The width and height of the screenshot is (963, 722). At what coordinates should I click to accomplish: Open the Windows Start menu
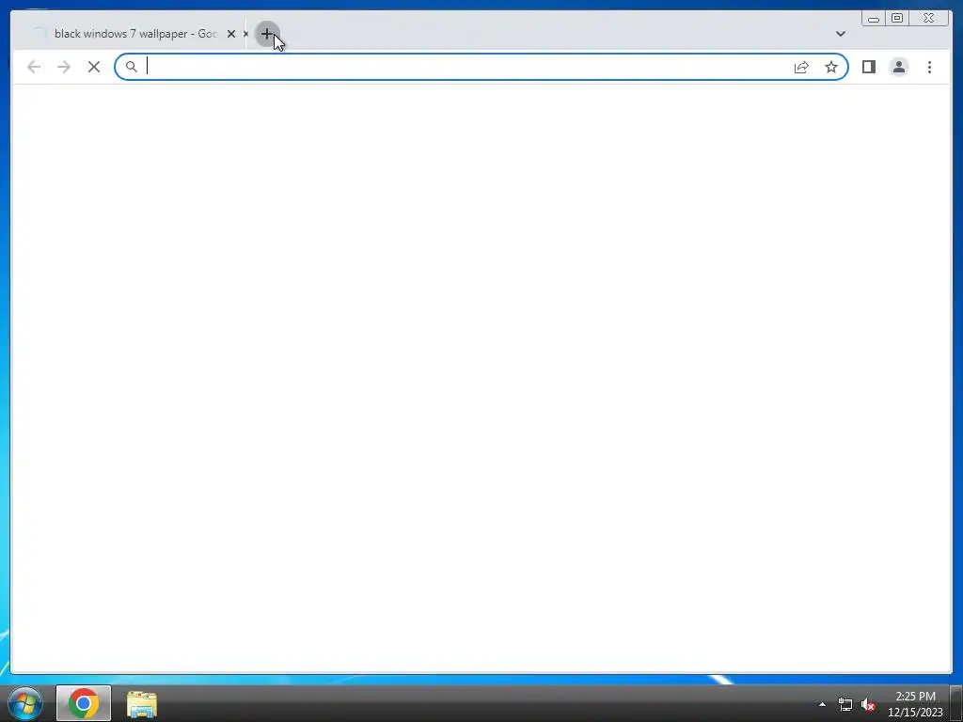point(25,703)
